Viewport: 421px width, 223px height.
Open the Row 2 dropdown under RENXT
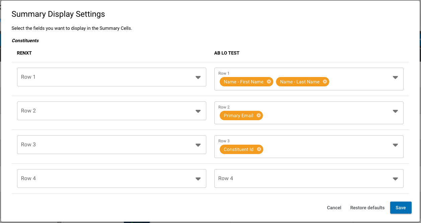[198, 111]
